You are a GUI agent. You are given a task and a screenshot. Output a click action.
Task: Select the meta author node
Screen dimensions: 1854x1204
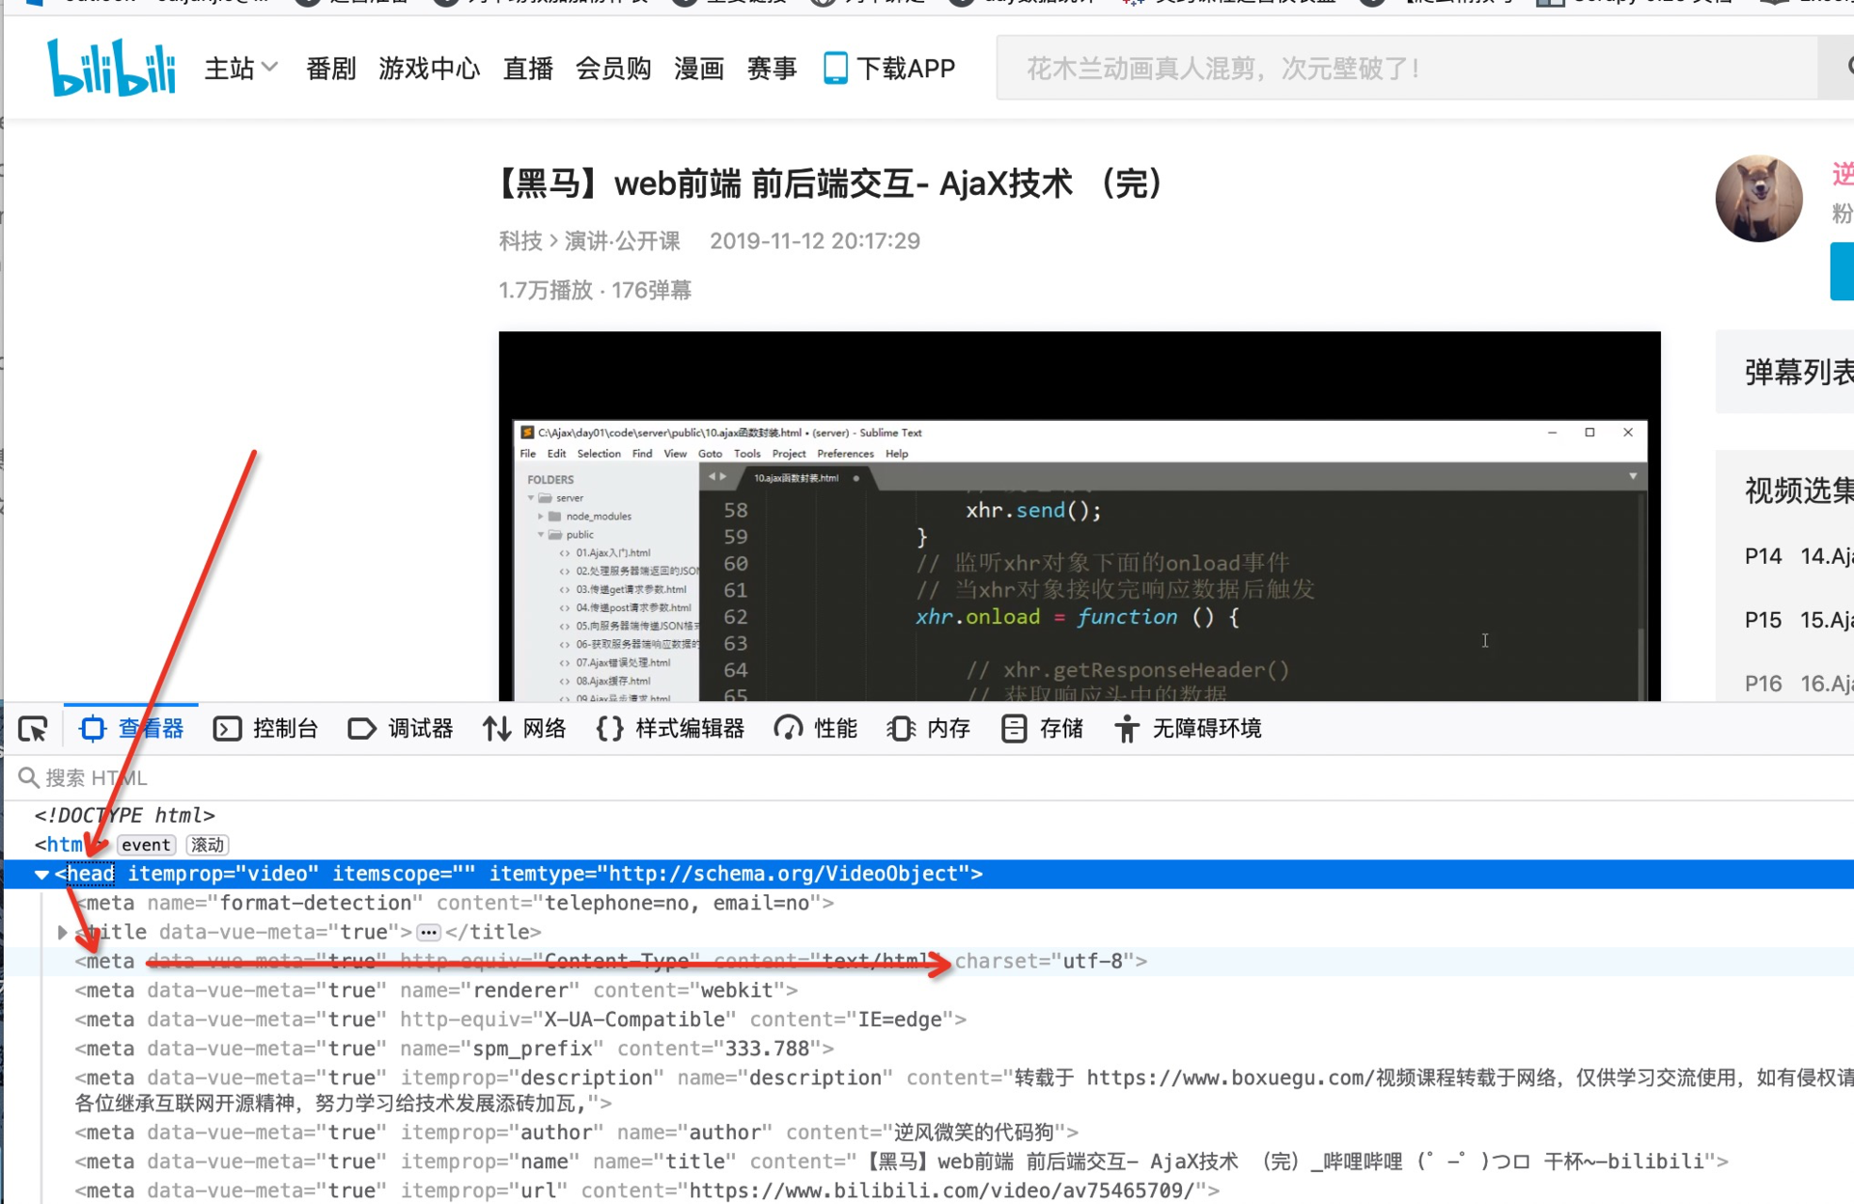577,1132
